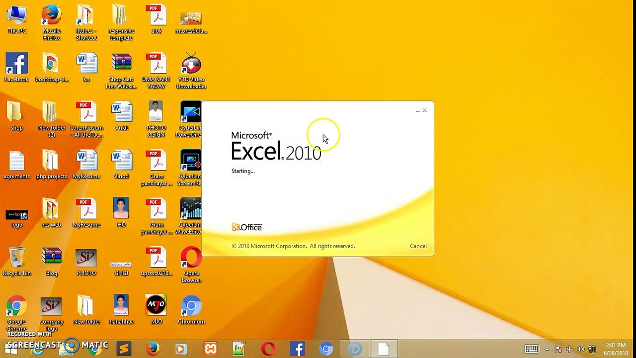
Task: Minimize the Excel 2010 splash window
Action: 418,110
